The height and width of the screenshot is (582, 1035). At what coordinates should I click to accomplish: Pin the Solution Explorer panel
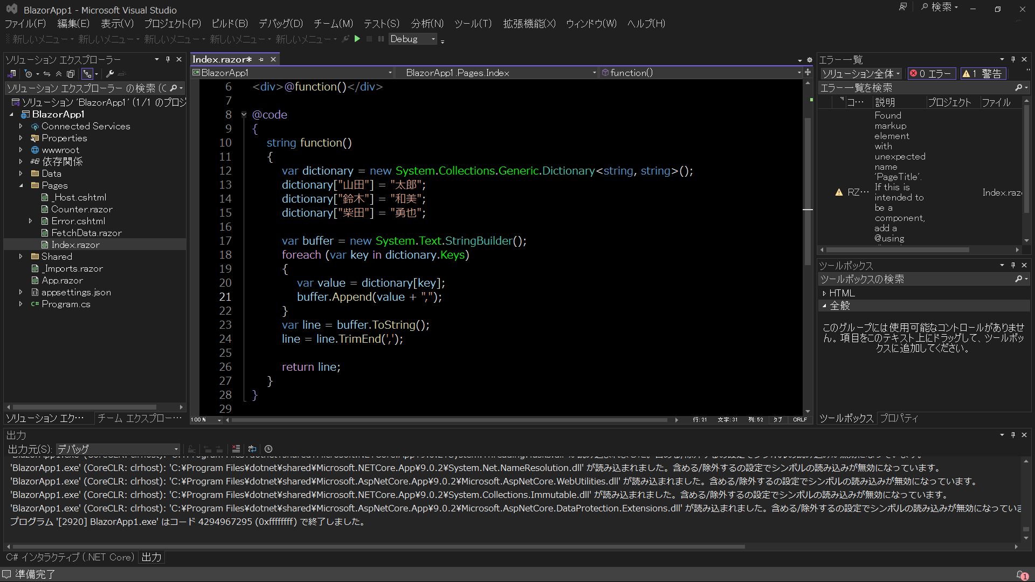click(168, 59)
